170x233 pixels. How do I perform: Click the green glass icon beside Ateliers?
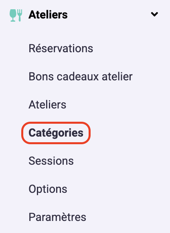[13, 15]
